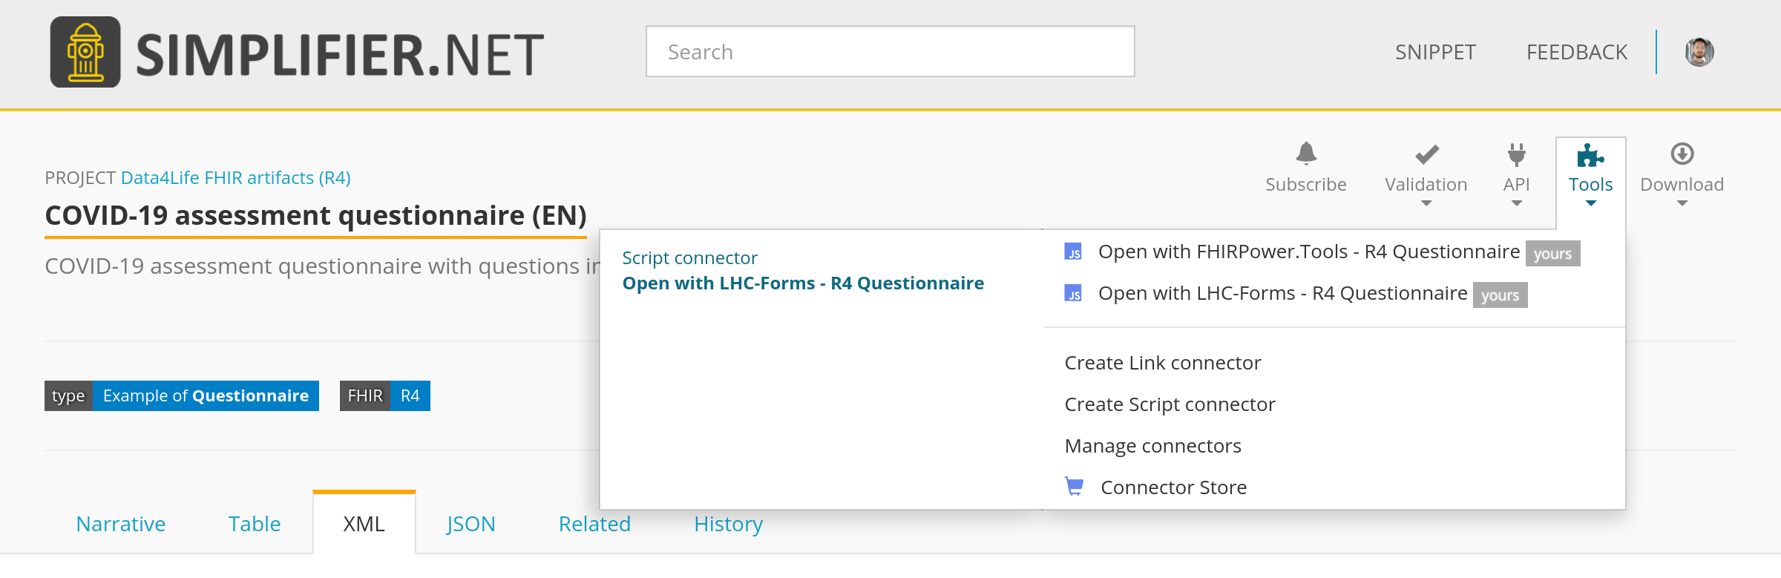
Task: Expand the Download dropdown arrow
Action: coord(1682,203)
